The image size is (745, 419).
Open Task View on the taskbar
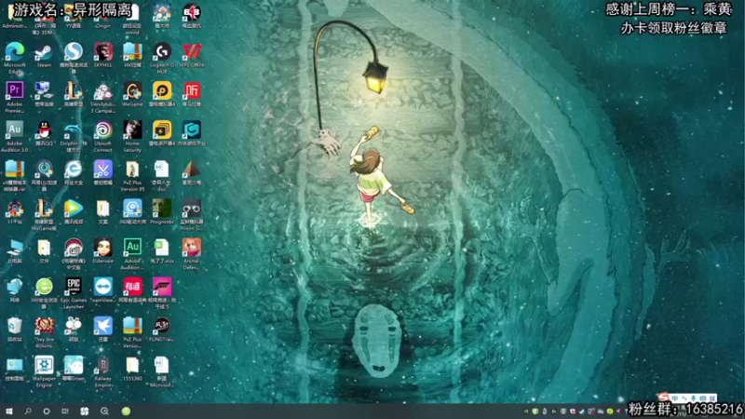65,412
